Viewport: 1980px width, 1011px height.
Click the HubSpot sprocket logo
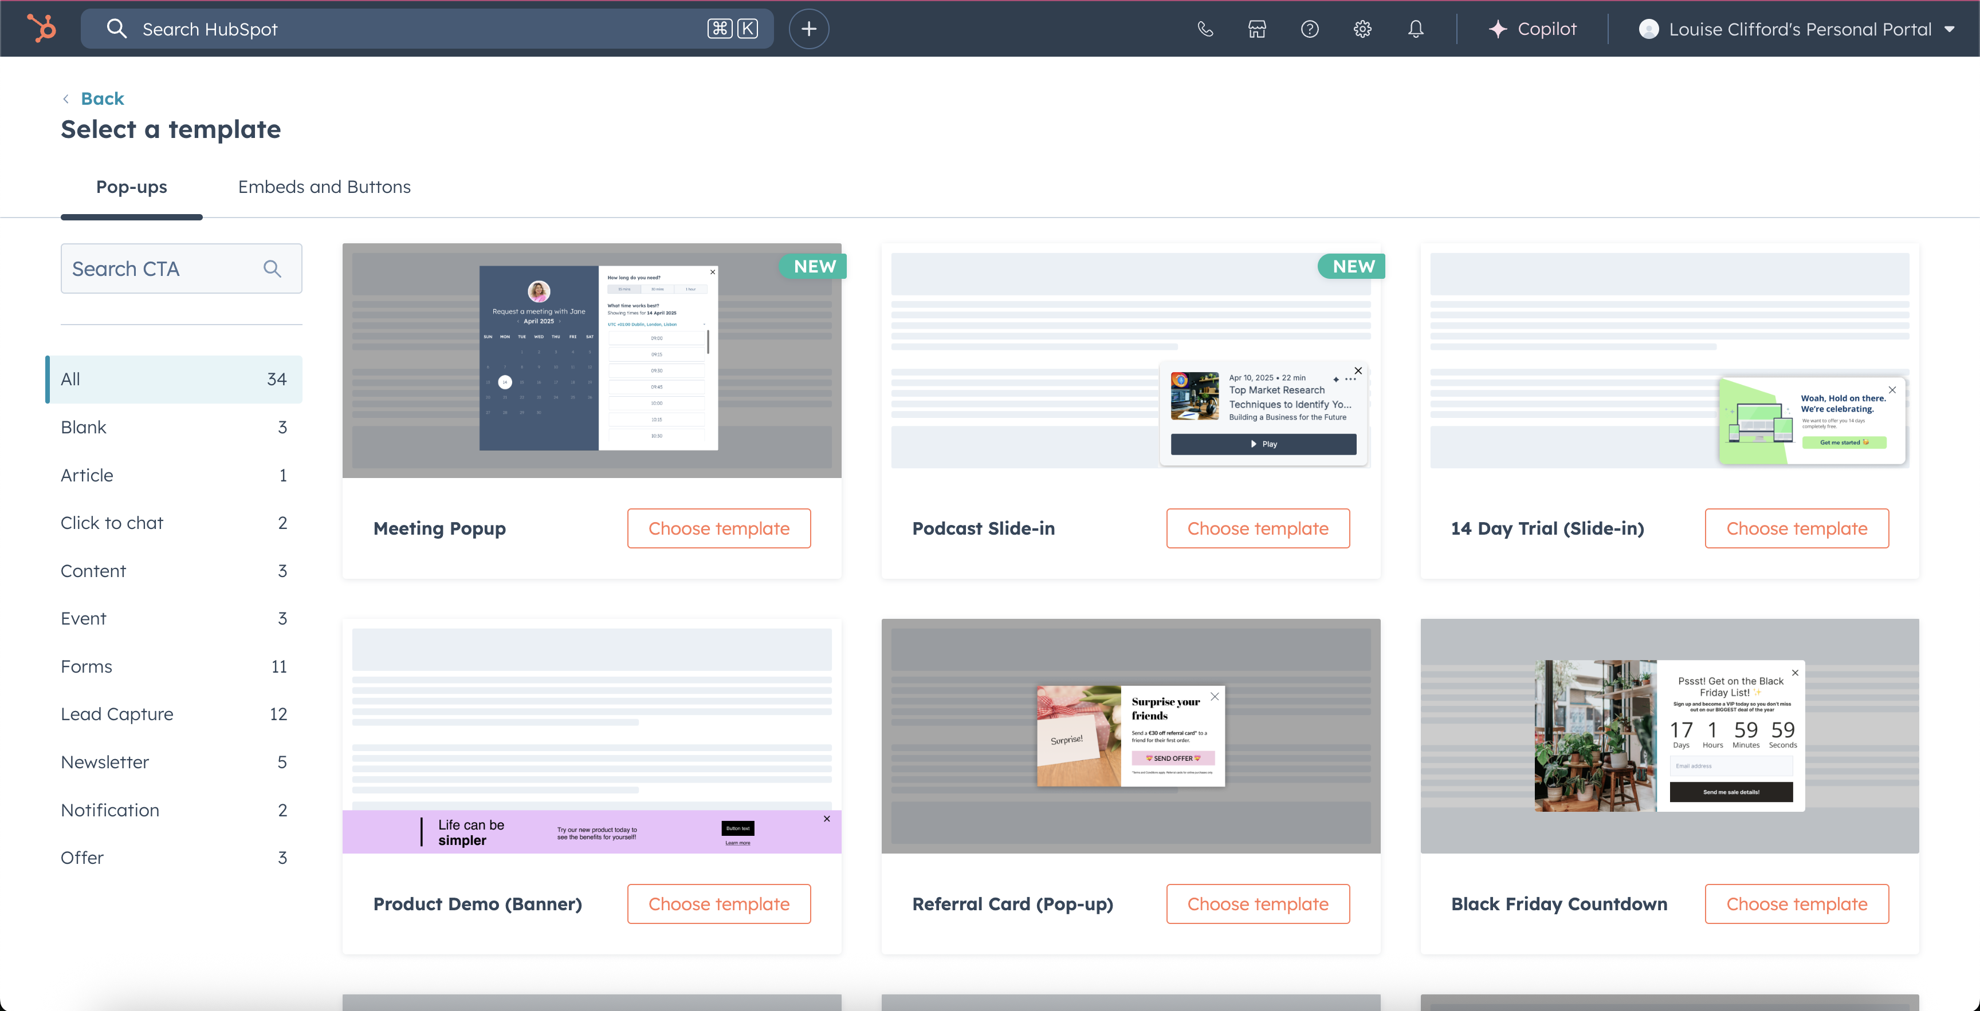[x=41, y=29]
